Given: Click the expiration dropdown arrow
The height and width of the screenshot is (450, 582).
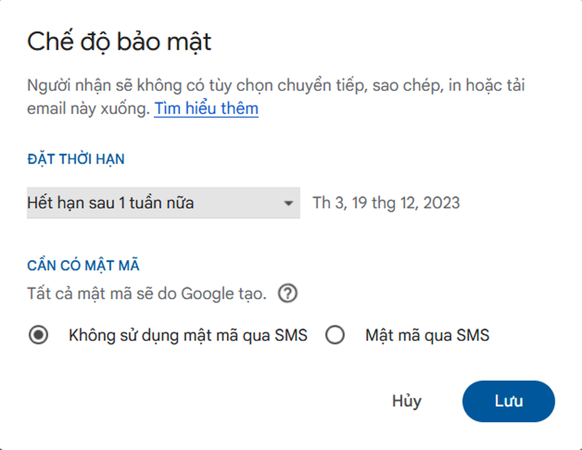Looking at the screenshot, I should tap(289, 203).
